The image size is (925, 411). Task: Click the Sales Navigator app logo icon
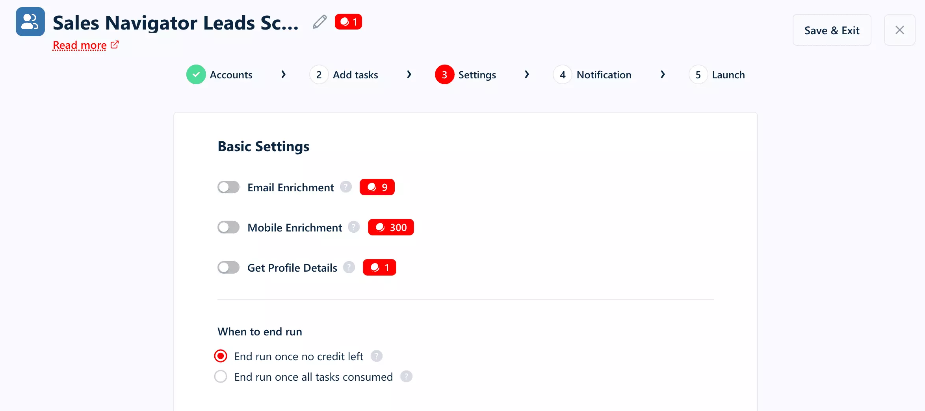[30, 22]
